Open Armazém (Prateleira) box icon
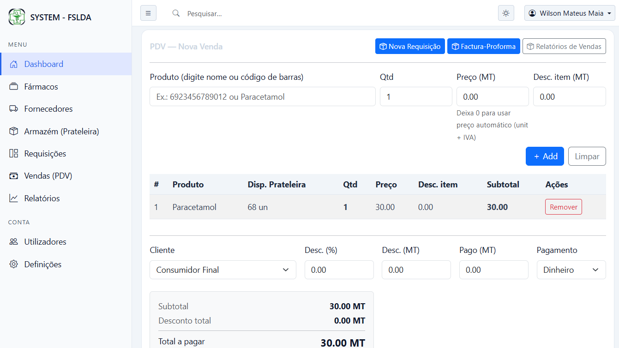The width and height of the screenshot is (619, 348). [14, 132]
